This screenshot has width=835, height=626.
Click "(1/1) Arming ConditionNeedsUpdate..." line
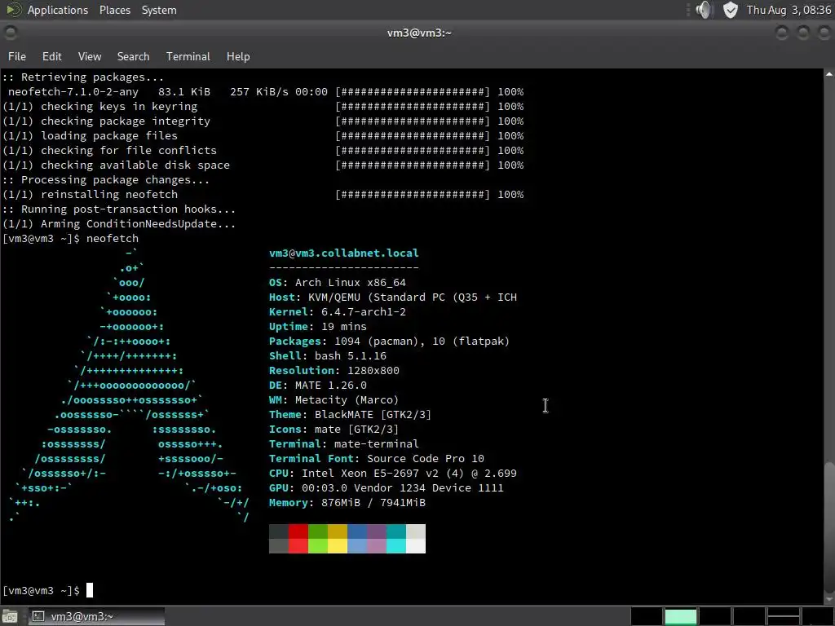click(x=119, y=223)
